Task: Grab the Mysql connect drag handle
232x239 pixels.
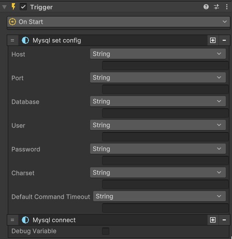Action: pos(12,220)
